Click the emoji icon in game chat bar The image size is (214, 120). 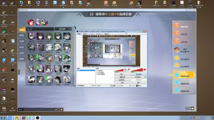[59, 110]
